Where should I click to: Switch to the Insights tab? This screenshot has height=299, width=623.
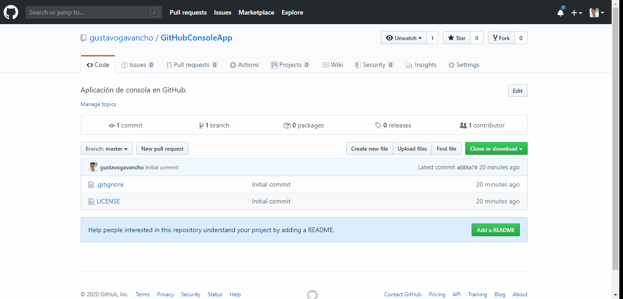[x=421, y=65]
